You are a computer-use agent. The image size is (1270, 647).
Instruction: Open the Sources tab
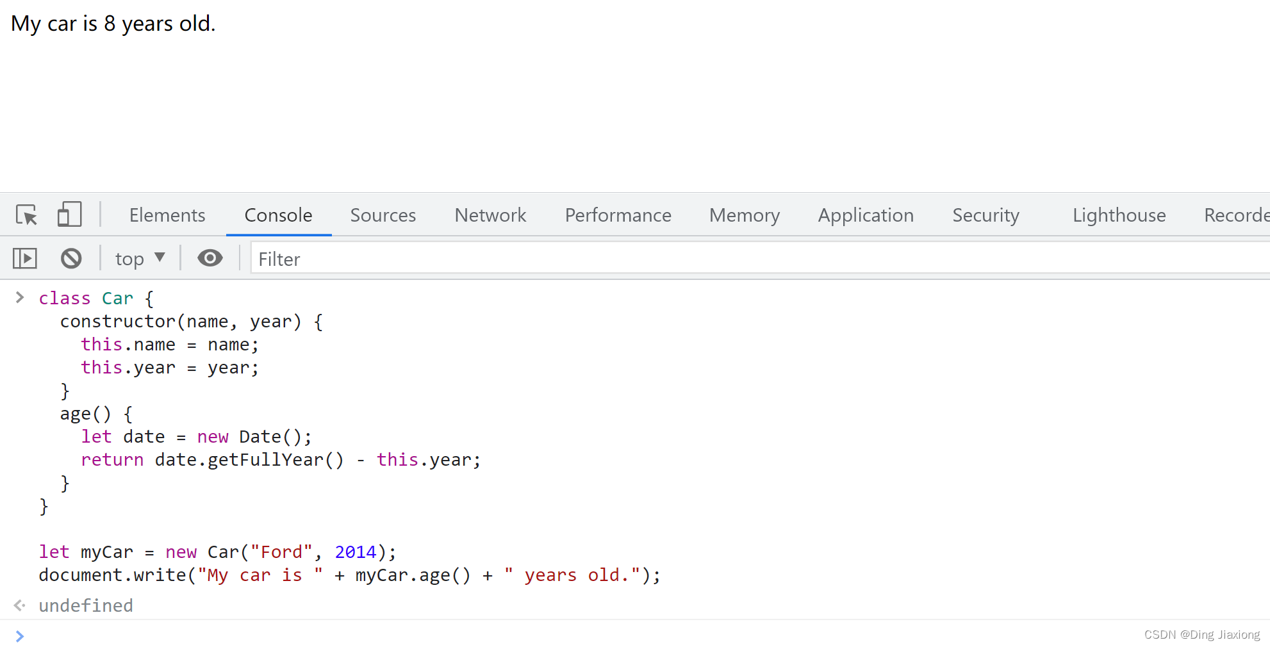point(383,215)
